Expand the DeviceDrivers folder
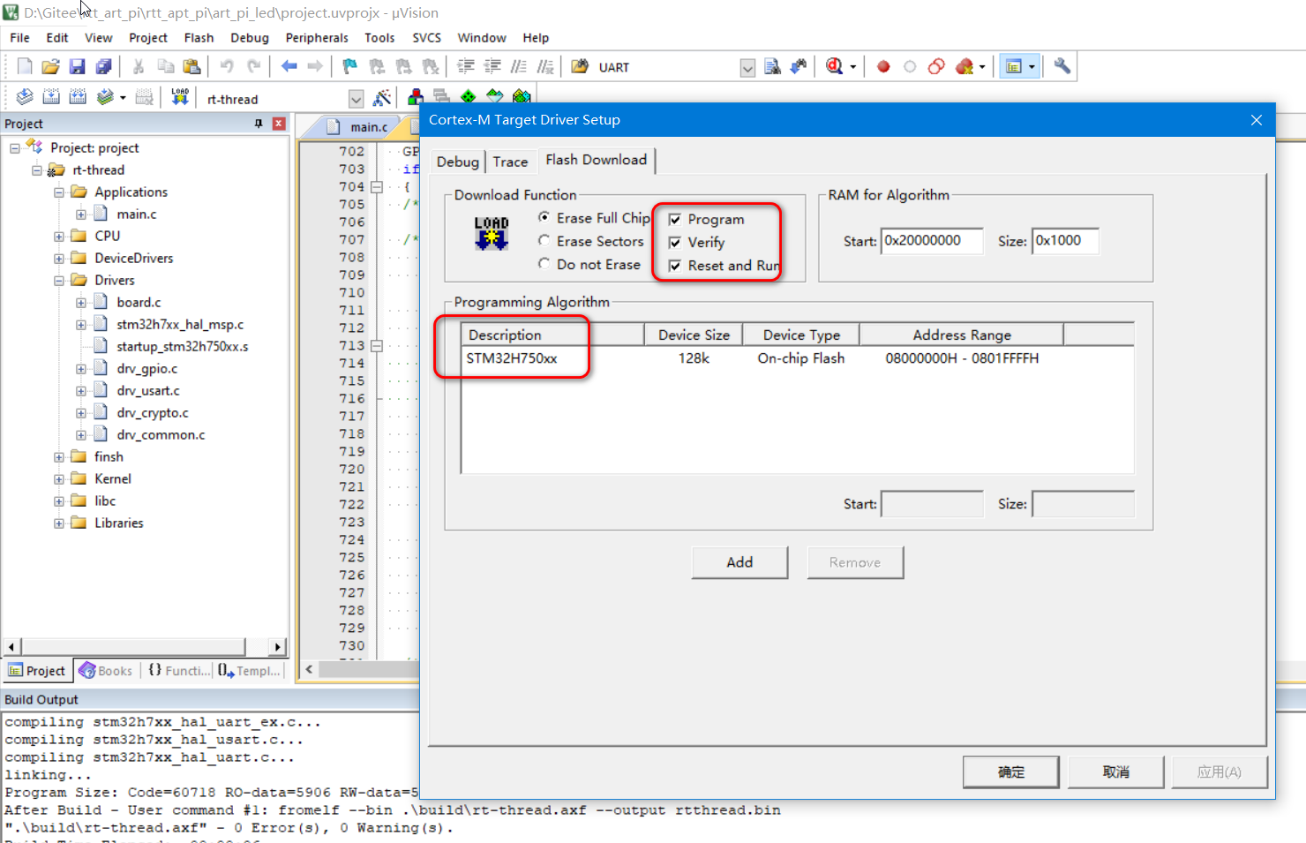The height and width of the screenshot is (843, 1306). [x=59, y=259]
